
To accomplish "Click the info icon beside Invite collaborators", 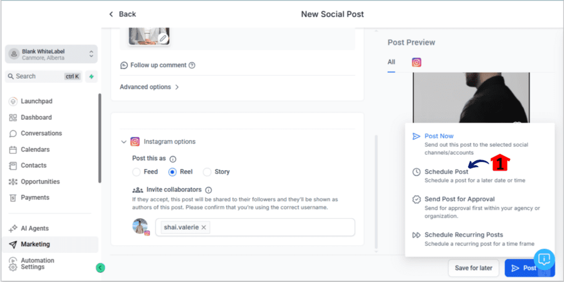I will (x=209, y=190).
